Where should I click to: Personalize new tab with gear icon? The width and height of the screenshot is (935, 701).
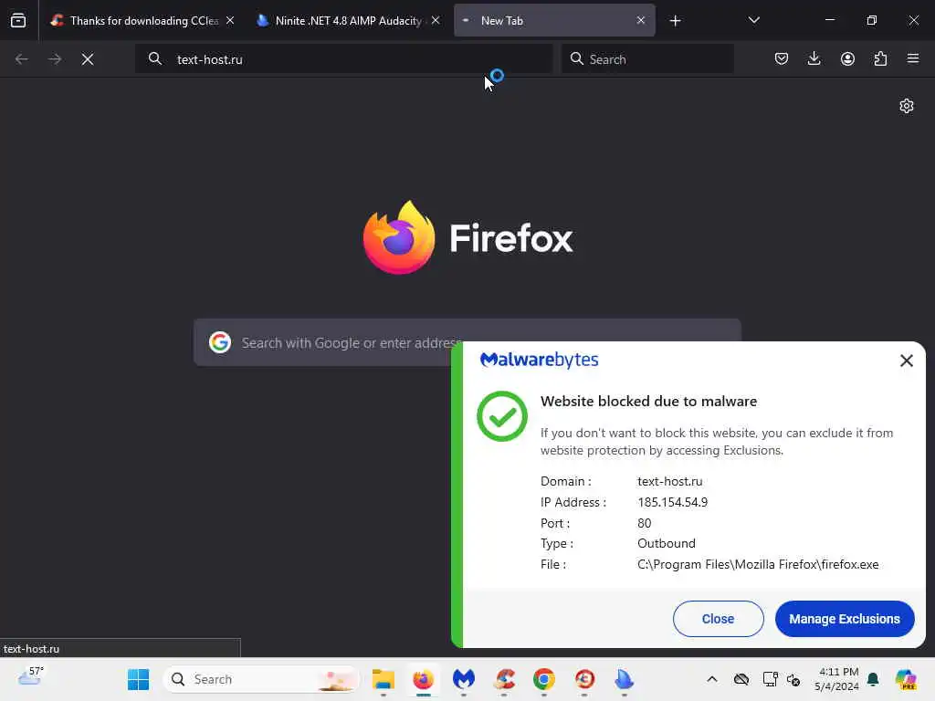coord(907,106)
